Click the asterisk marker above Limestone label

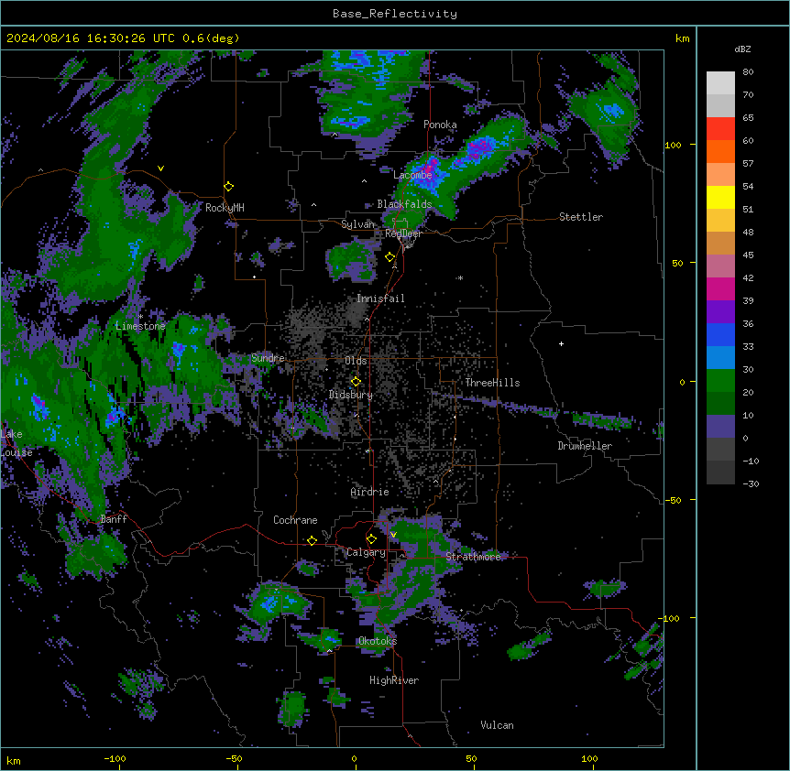[140, 317]
